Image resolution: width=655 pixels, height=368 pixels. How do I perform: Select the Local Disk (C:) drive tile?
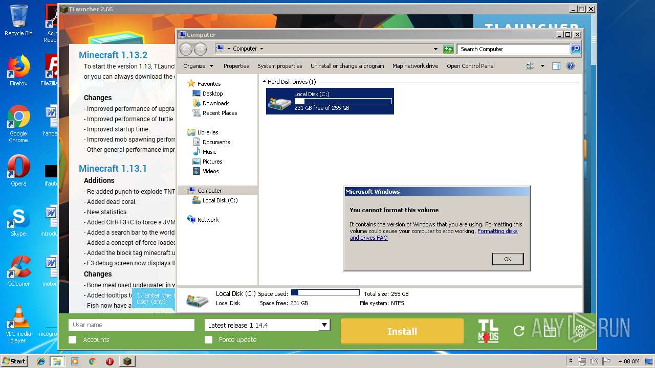pos(330,101)
